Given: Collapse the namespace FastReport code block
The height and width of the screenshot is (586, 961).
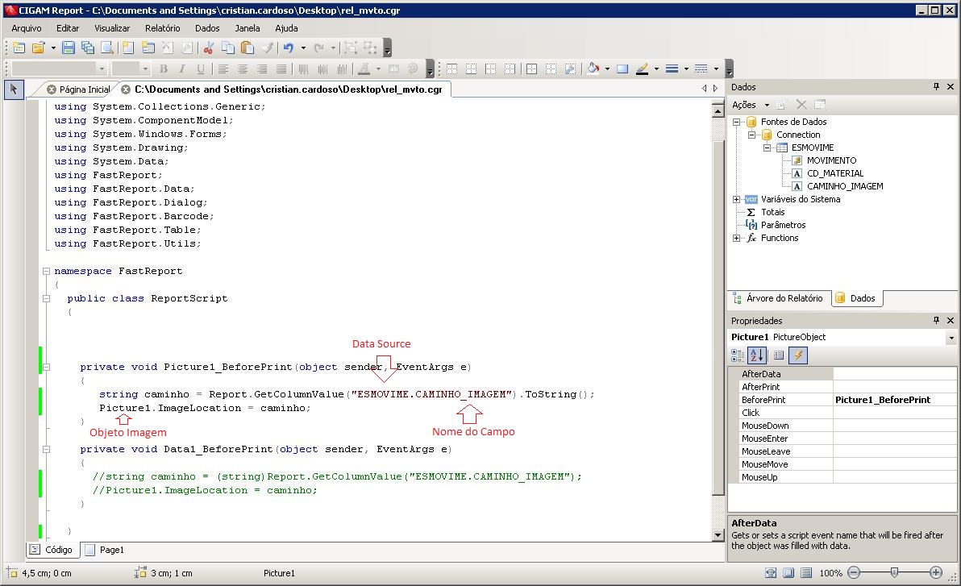Looking at the screenshot, I should (x=46, y=271).
